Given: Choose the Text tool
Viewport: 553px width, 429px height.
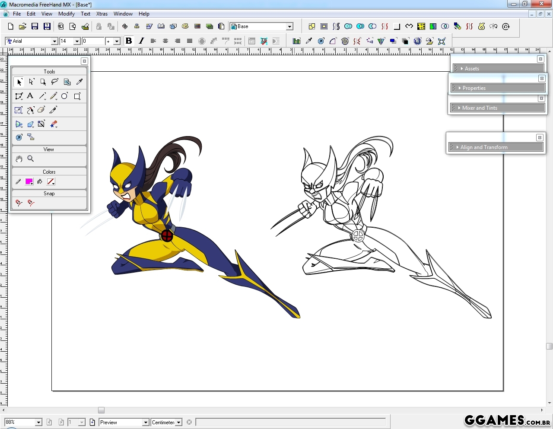Looking at the screenshot, I should (x=30, y=96).
